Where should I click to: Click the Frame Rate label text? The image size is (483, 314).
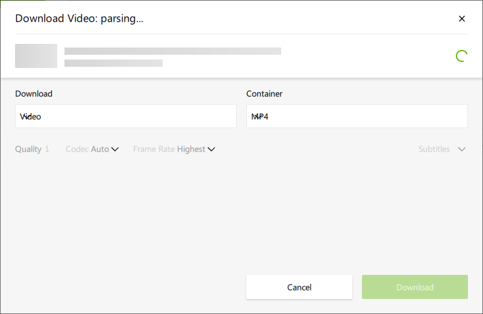(x=154, y=149)
